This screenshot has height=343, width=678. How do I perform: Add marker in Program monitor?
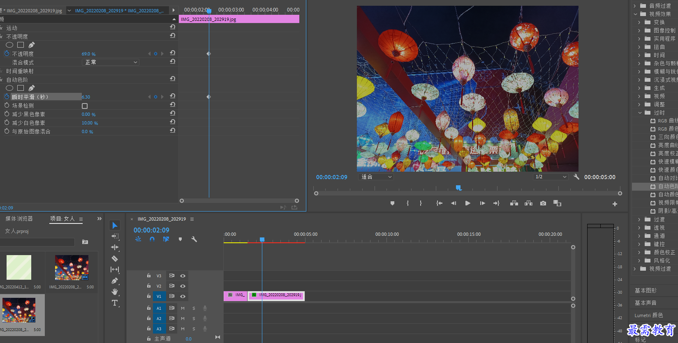point(392,203)
